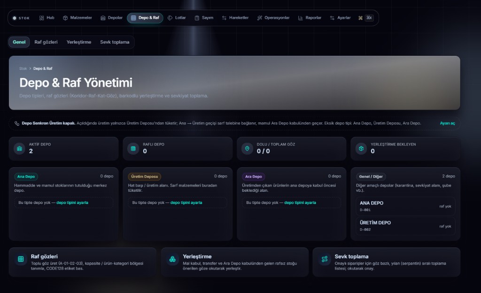Click the Raf gözleri card grid icon
Screen dimensions: 481x293
(x=21, y=259)
